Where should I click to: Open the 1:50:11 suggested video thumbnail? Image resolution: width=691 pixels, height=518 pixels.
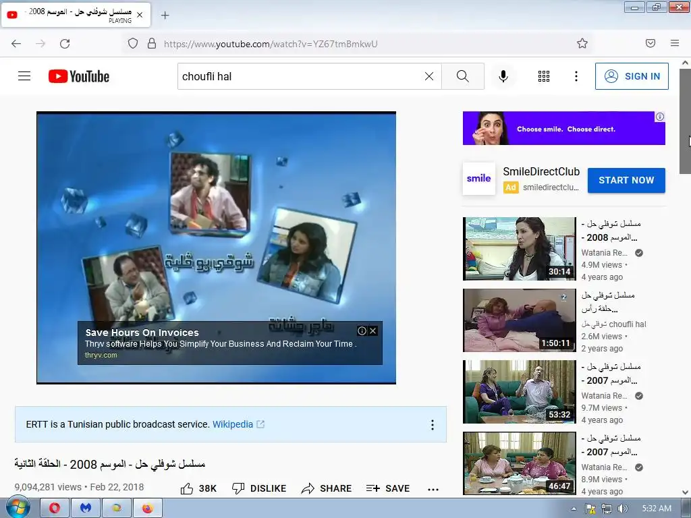519,320
